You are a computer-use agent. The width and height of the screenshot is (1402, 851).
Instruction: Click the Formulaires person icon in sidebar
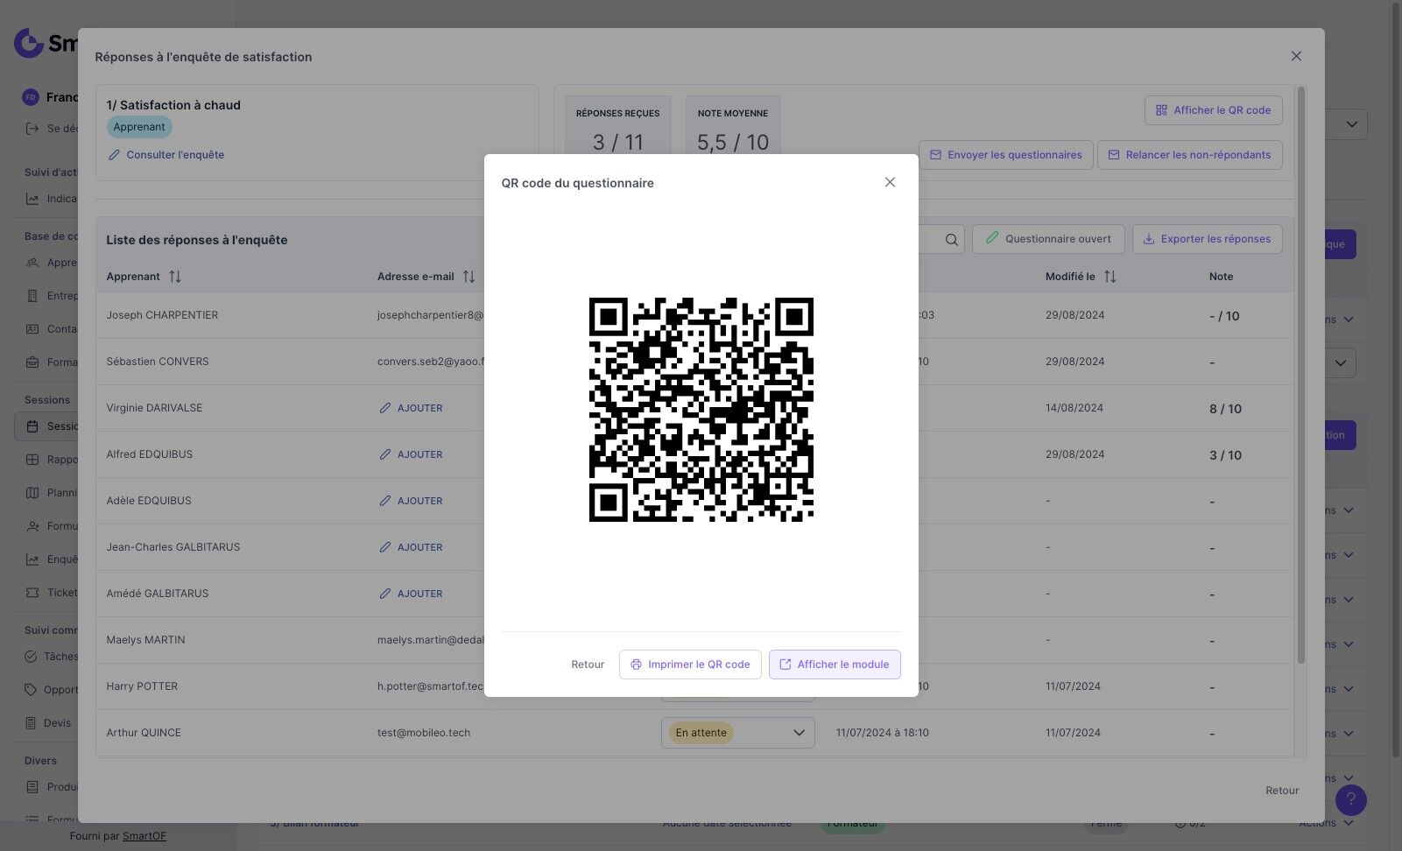[32, 526]
